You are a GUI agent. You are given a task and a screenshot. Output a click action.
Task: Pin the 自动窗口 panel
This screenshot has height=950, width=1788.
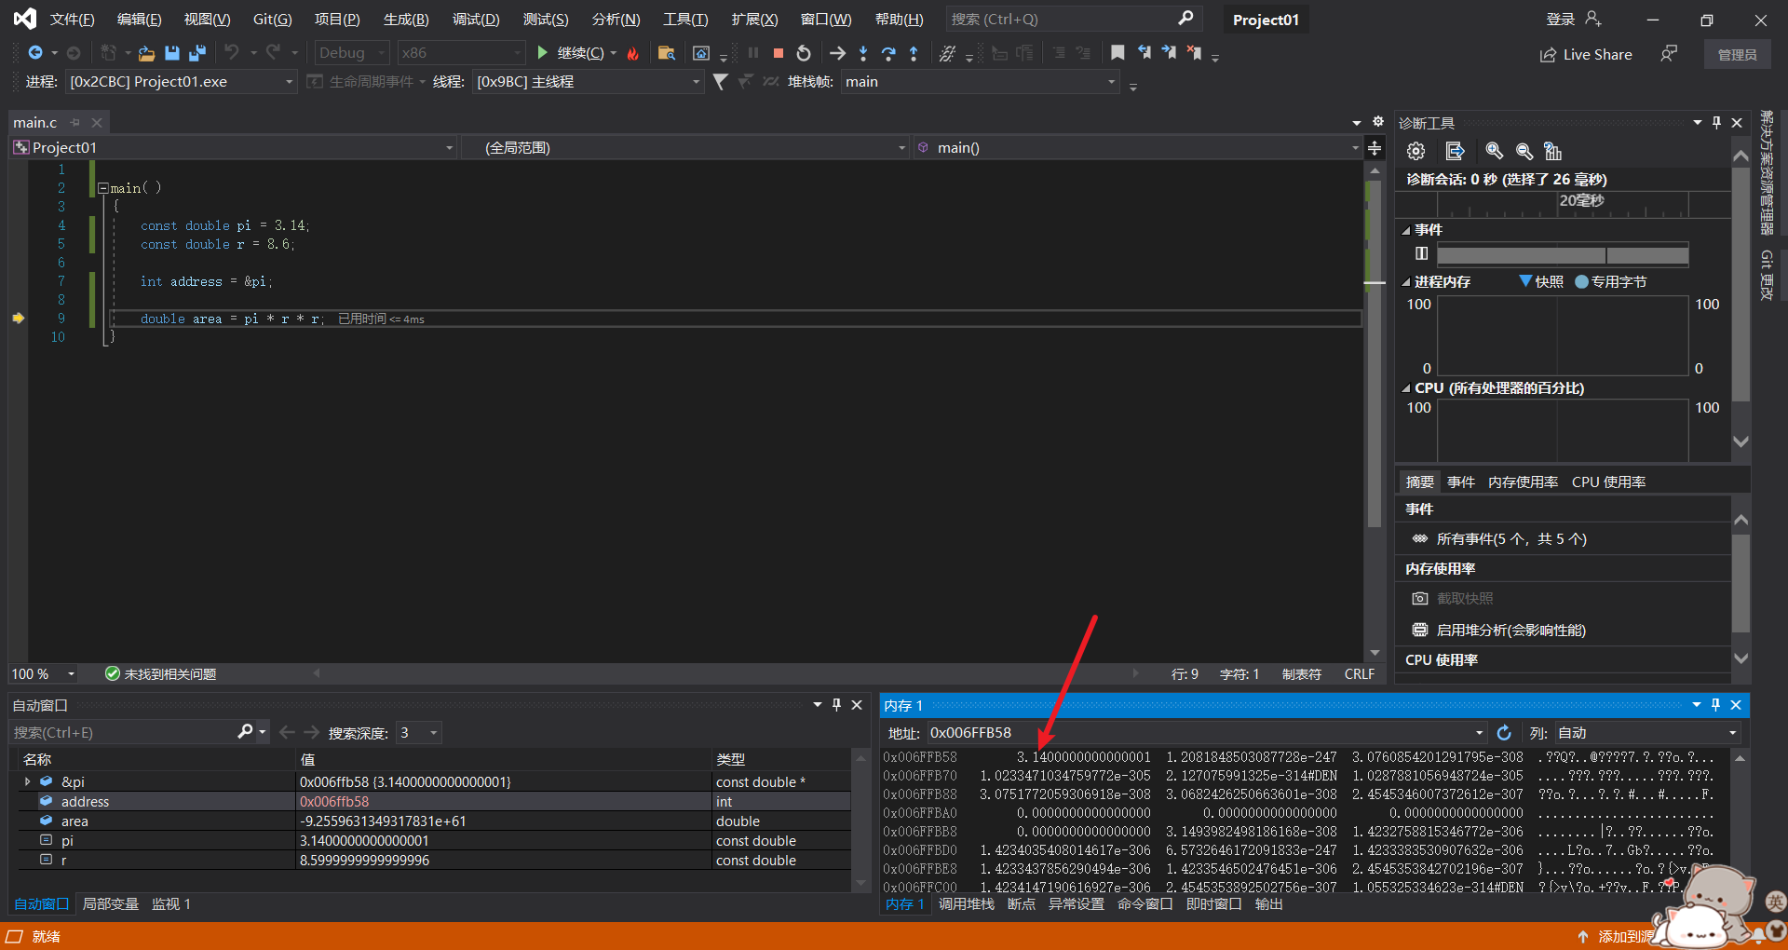coord(836,705)
